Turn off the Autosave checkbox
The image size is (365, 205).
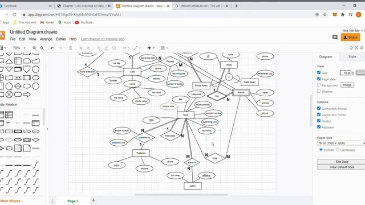pos(319,126)
